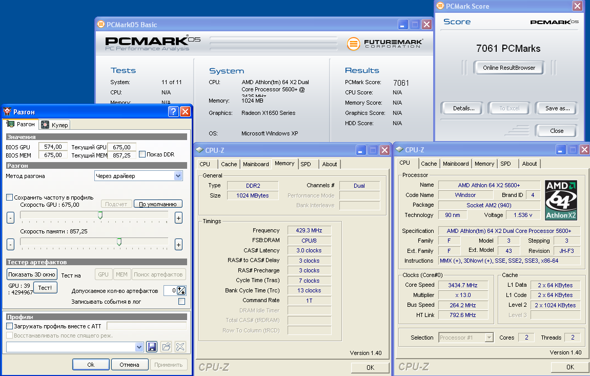Click the Core Speed value 3434.7 MHz
Viewport: 590px width, 376px height.
coord(463,285)
